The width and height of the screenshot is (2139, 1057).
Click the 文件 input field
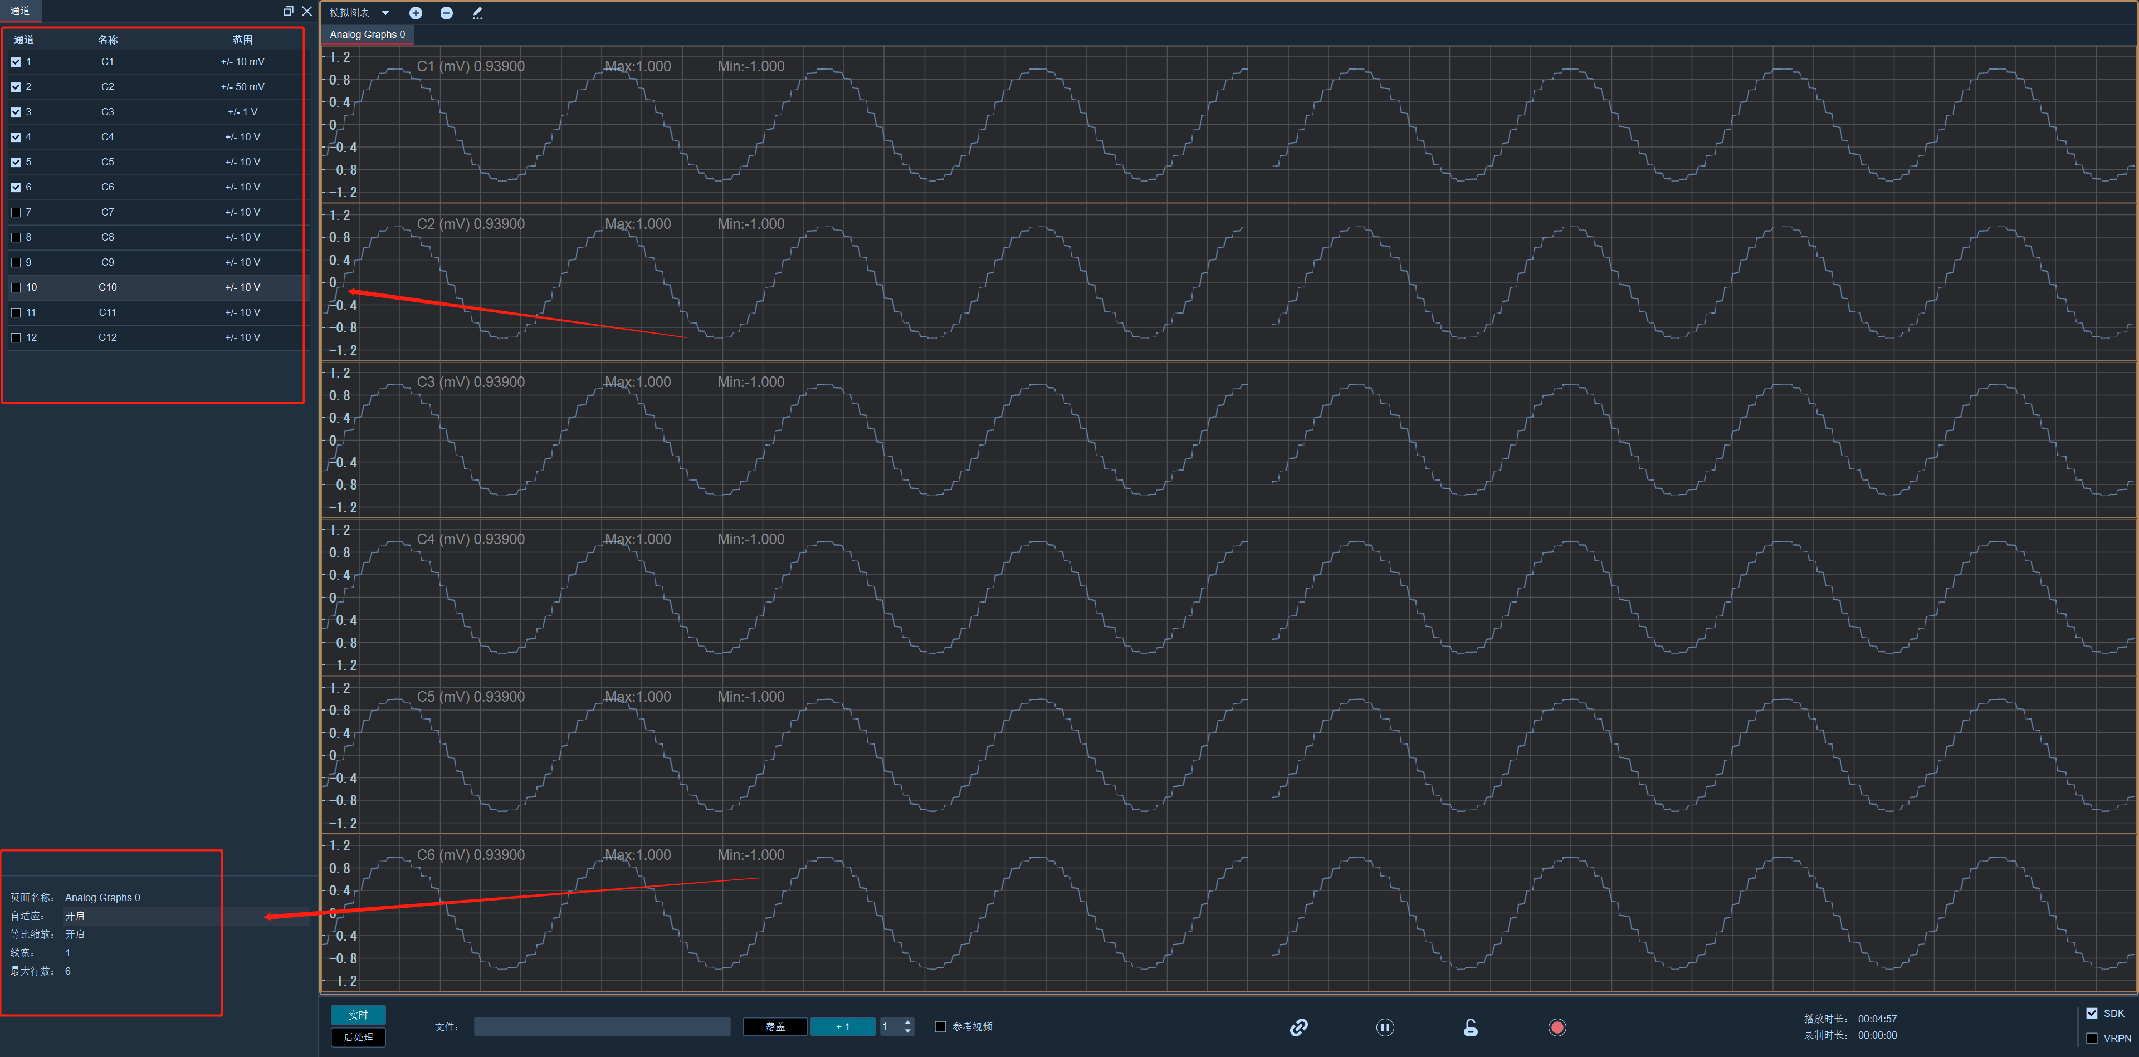tap(602, 1026)
